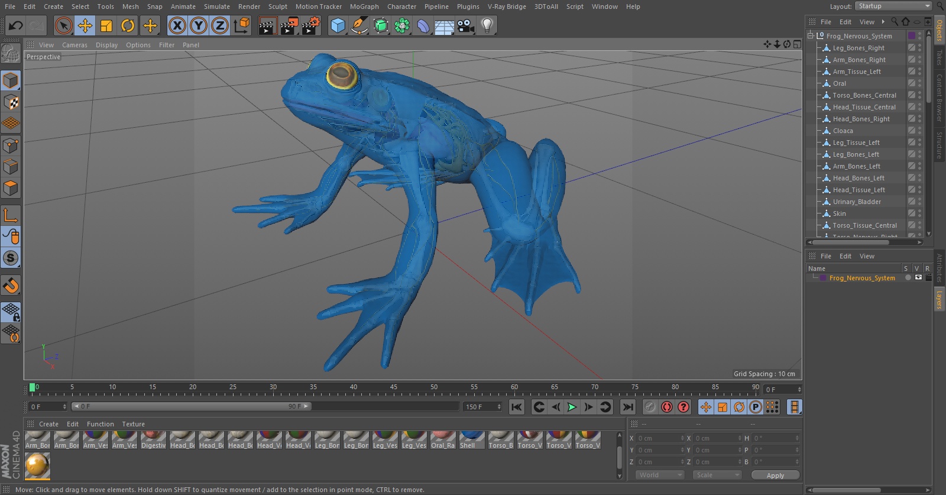Image resolution: width=946 pixels, height=495 pixels.
Task: Switch the coordinate system icon
Action: pyautogui.click(x=242, y=25)
